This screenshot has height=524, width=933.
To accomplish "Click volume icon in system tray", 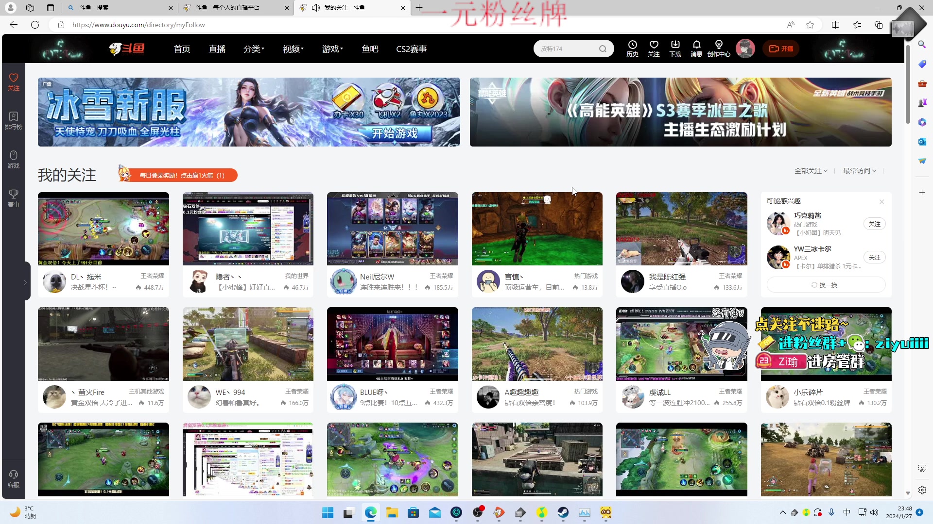I will pos(874,512).
